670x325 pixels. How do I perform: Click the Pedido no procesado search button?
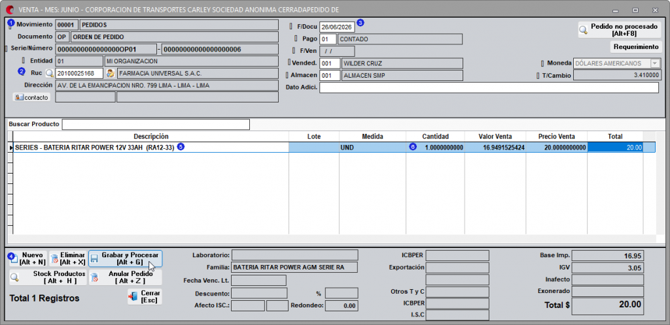tap(620, 30)
